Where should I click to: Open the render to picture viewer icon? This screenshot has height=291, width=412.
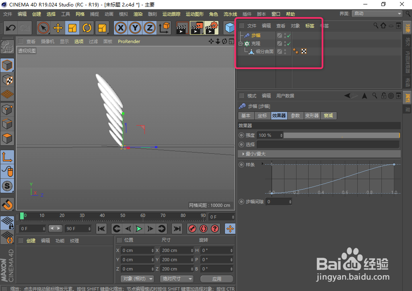[x=197, y=28]
